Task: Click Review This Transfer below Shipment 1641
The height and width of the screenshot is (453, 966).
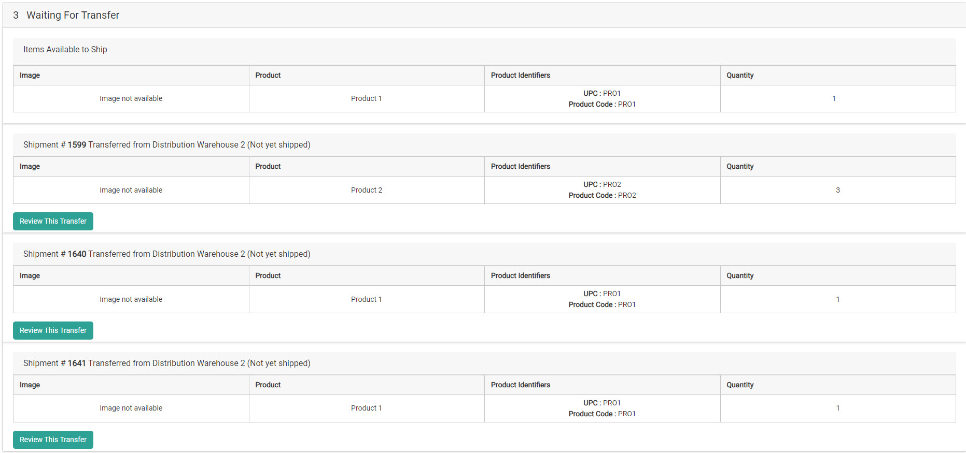Action: 53,440
